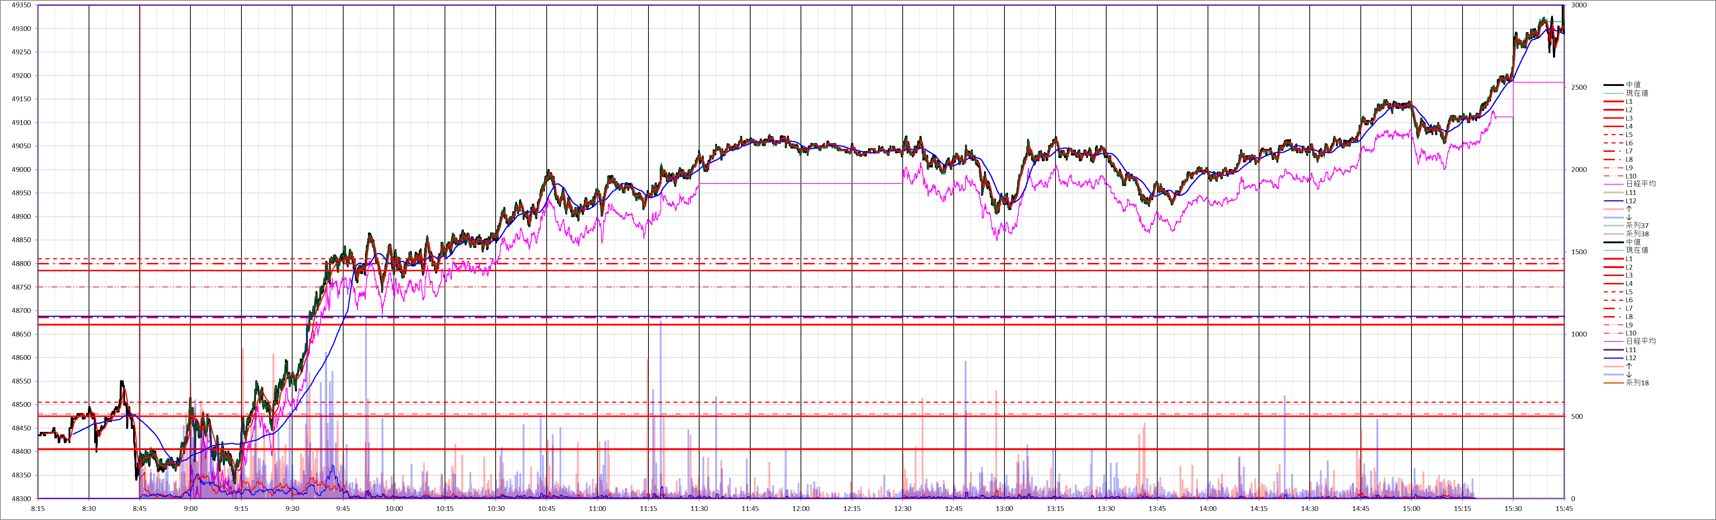Click the 系列38 legend entry
1716x520 pixels.
pyautogui.click(x=1637, y=234)
